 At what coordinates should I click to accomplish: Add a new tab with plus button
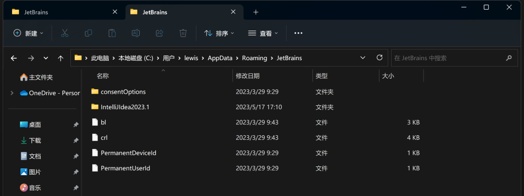[256, 12]
